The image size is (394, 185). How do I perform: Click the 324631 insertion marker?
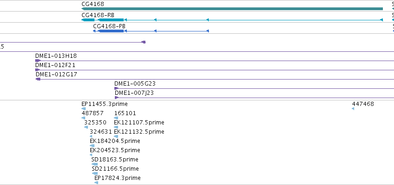tap(91, 136)
